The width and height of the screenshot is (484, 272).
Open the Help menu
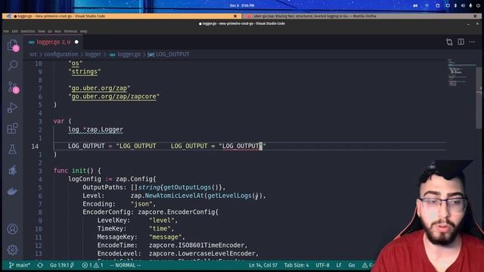(83, 31)
